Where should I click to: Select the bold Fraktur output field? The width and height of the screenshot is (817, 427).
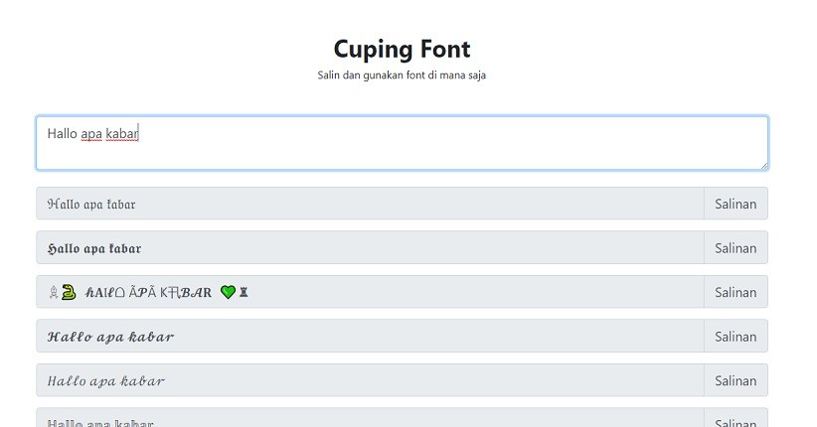370,248
